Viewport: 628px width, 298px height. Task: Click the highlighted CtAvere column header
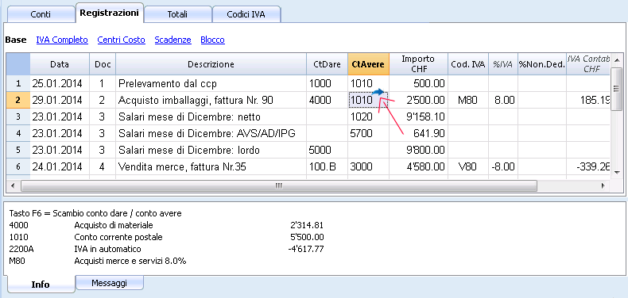coord(368,64)
